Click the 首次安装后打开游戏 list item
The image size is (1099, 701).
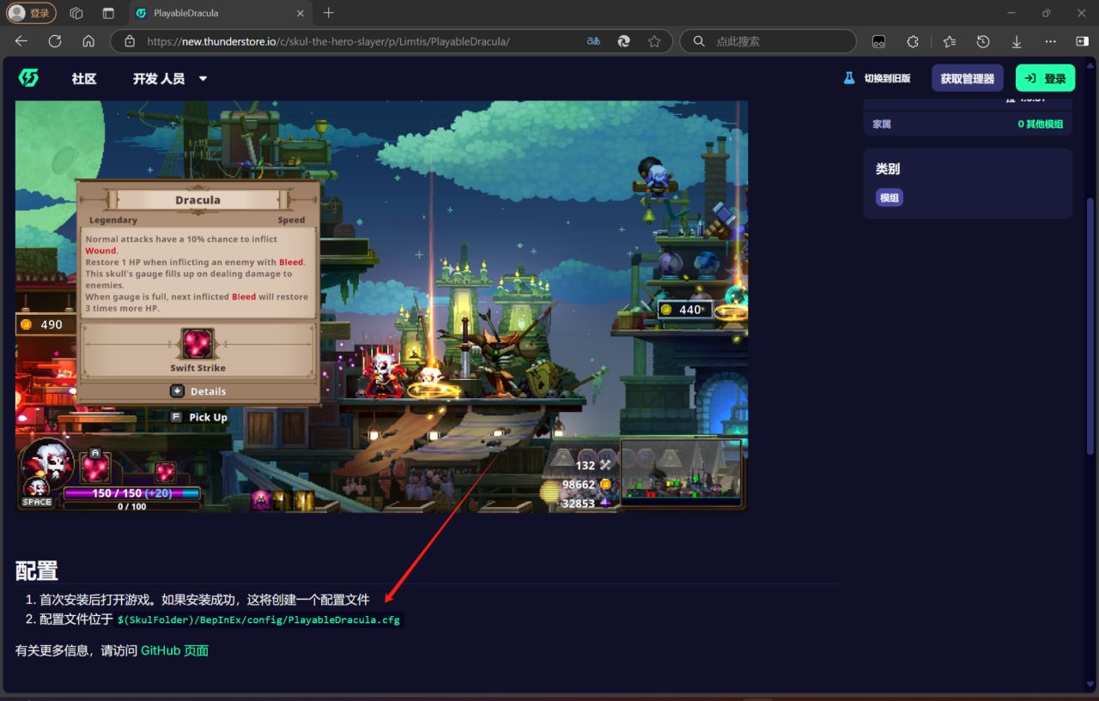pyautogui.click(x=204, y=600)
